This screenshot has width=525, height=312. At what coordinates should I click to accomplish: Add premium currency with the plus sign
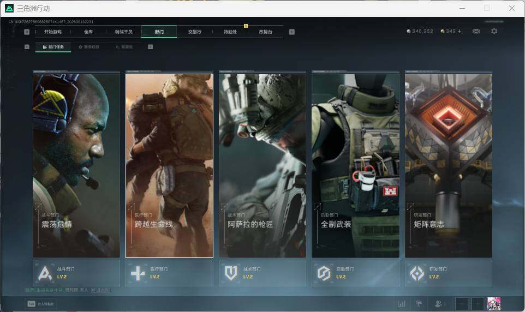[x=460, y=31]
